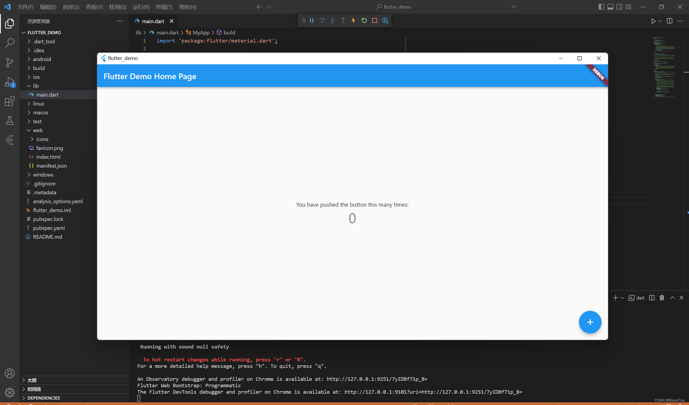This screenshot has height=405, width=689.
Task: Open the widget inspector in debug toolbar
Action: point(385,20)
